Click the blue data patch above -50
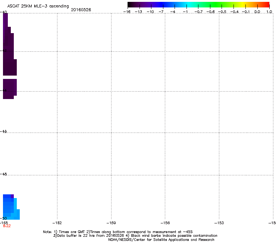 pyautogui.click(x=11, y=207)
